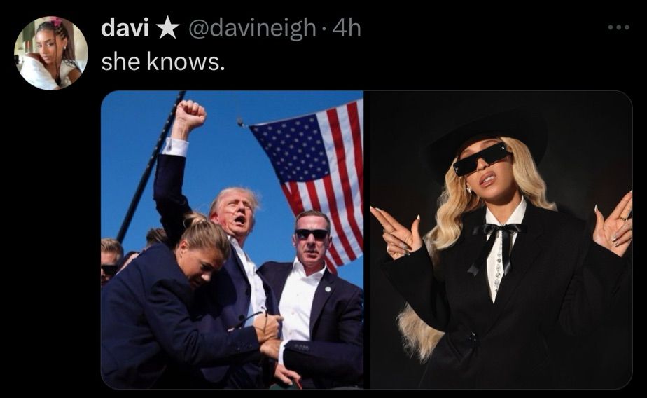The image size is (647, 398).
Task: Click the man wearing sunglasses in left photo
Action: click(314, 297)
